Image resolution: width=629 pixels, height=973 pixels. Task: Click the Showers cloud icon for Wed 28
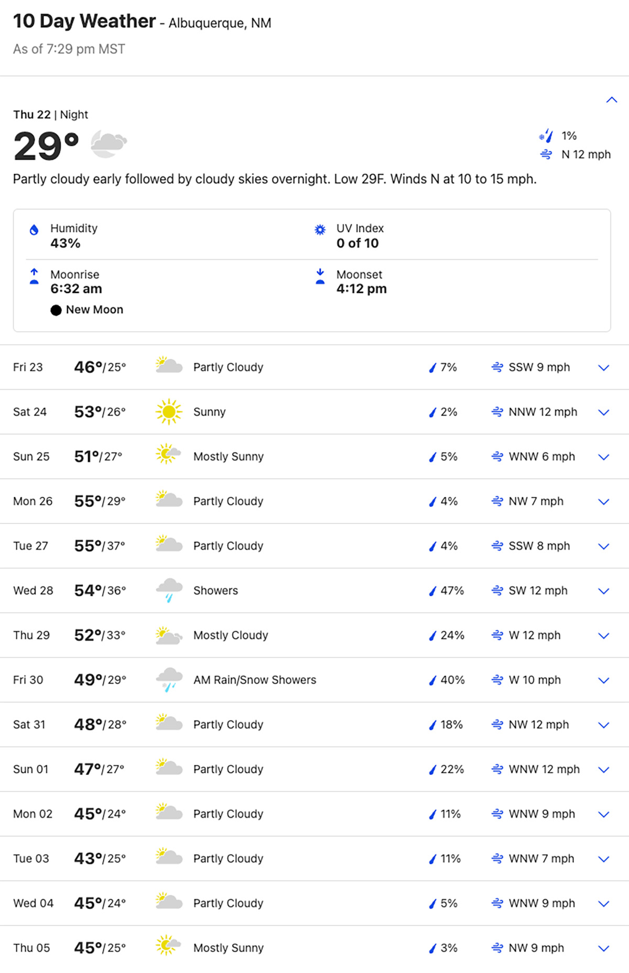[x=169, y=591]
